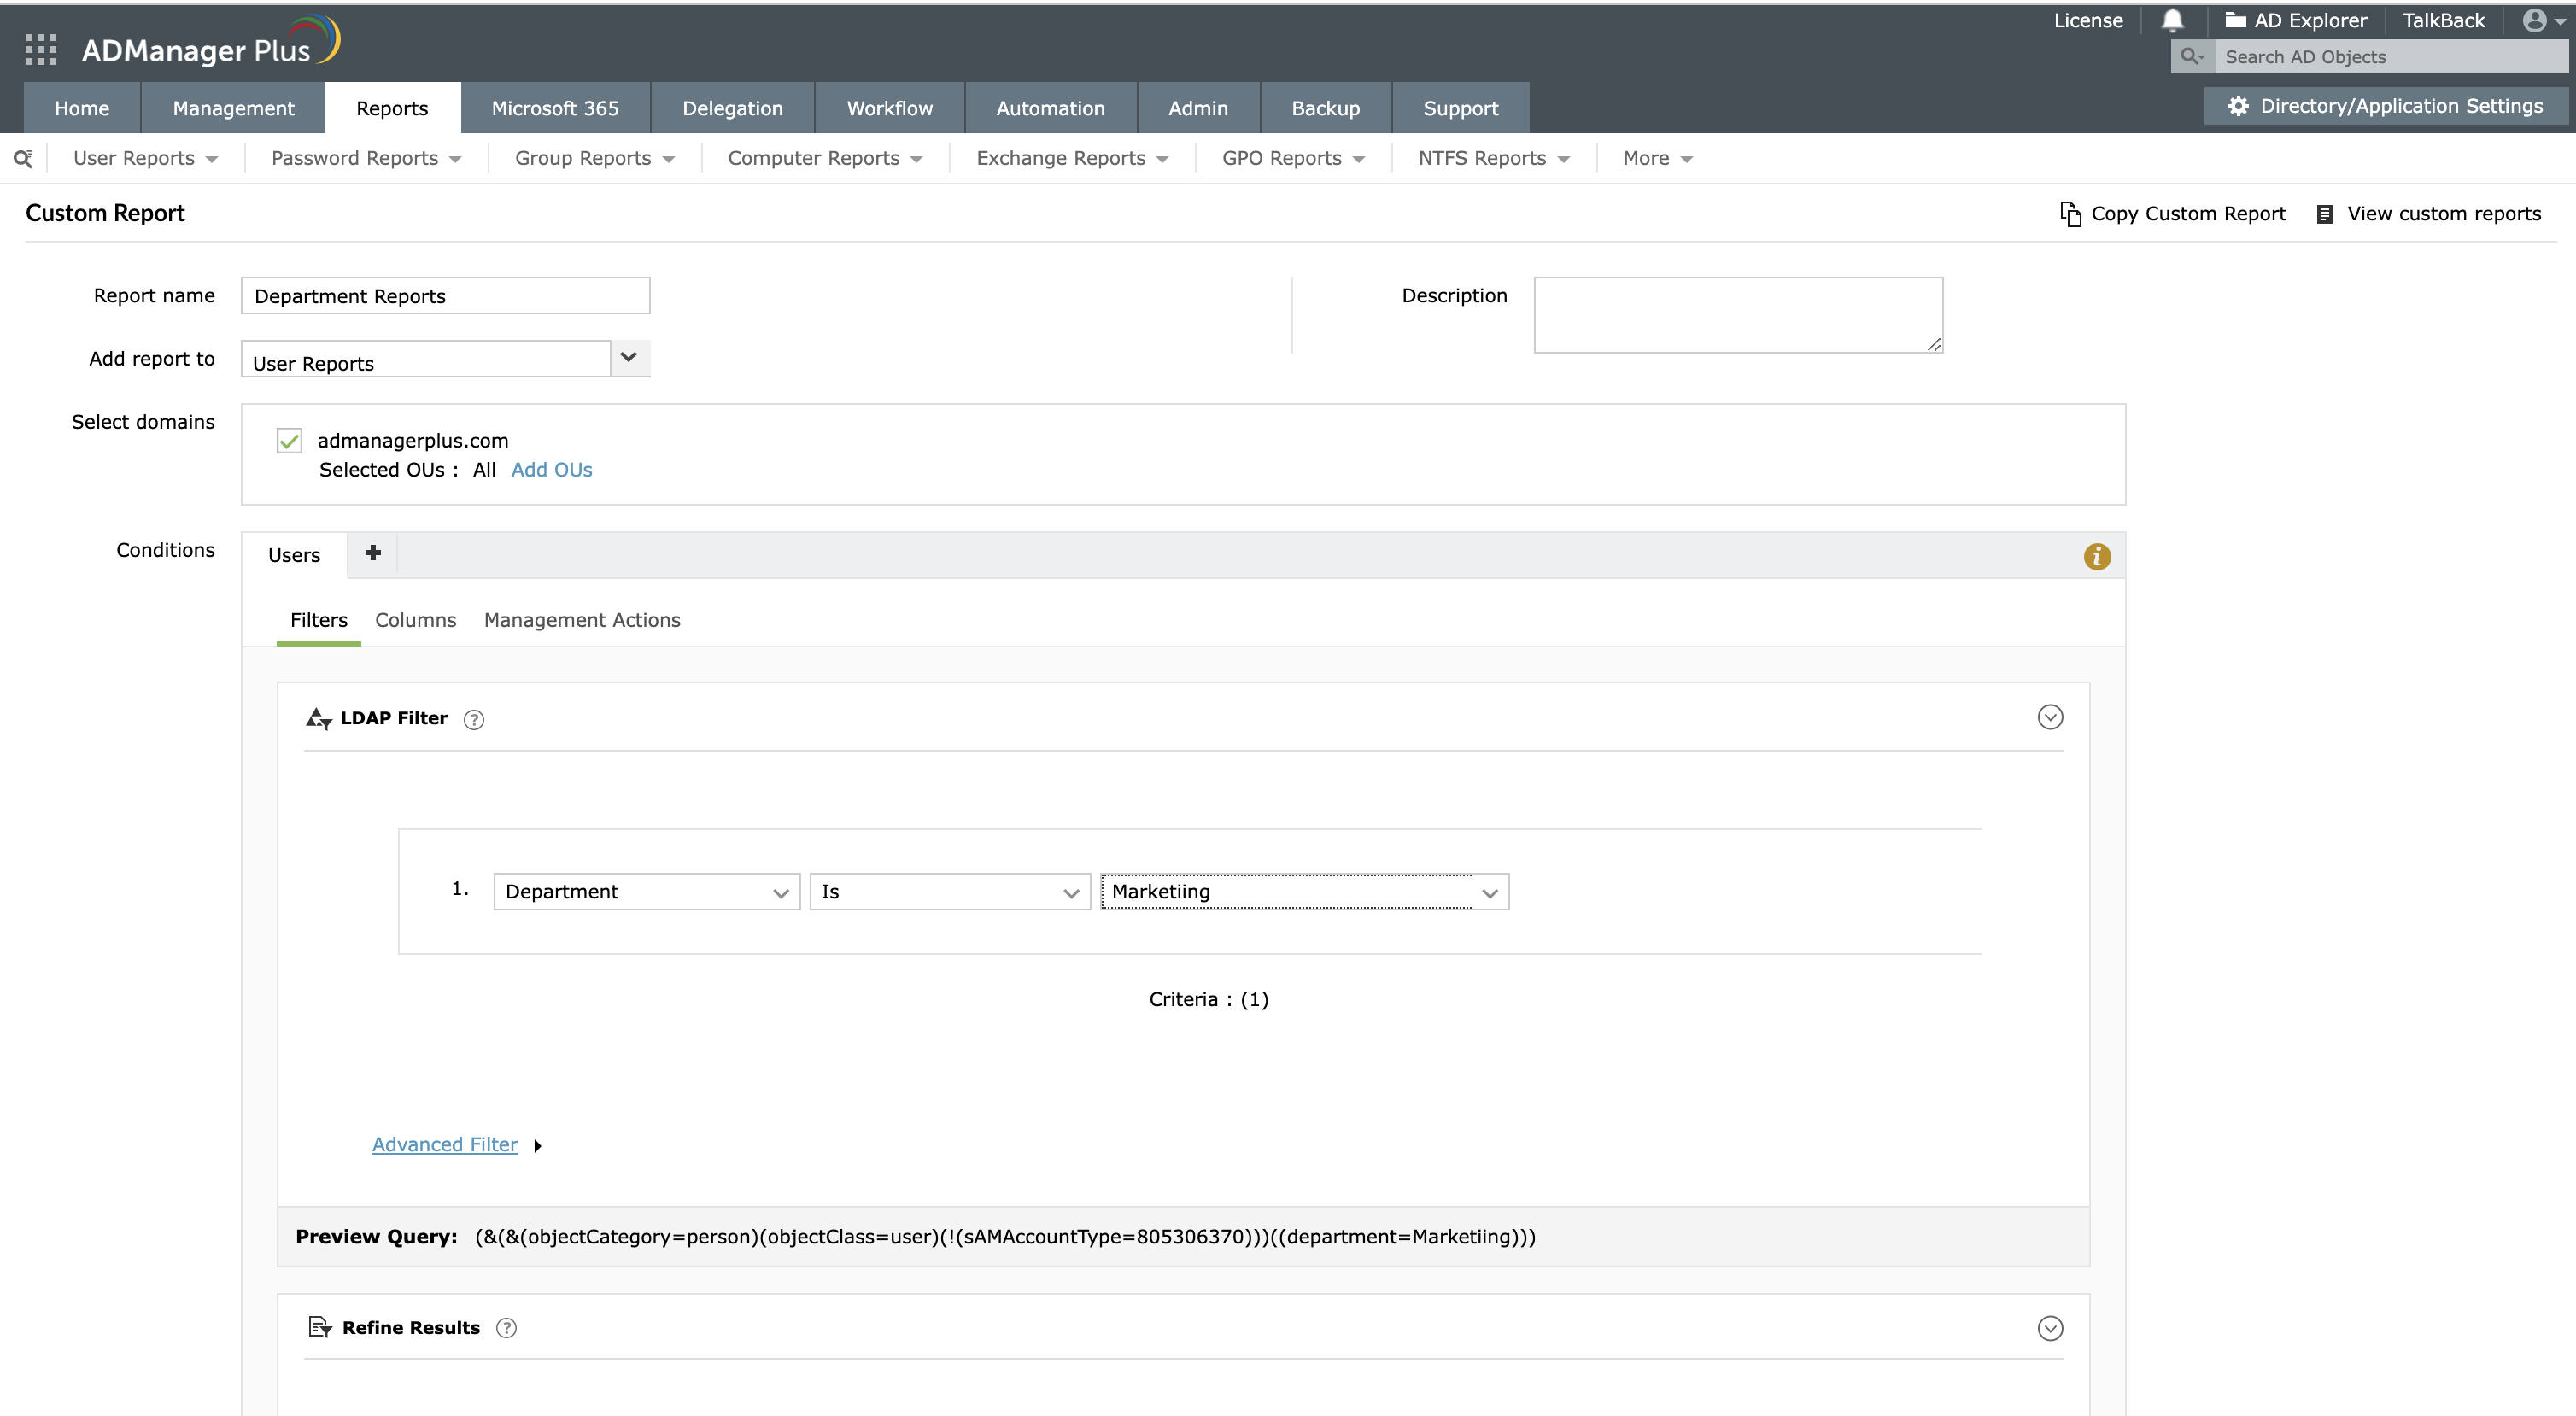Collapse the Refine Results section
2576x1416 pixels.
[x=2049, y=1328]
